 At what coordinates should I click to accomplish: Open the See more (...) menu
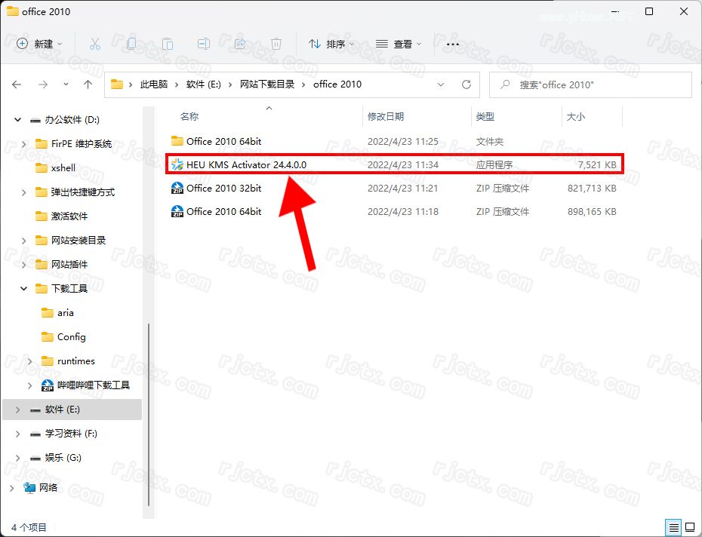click(x=452, y=44)
